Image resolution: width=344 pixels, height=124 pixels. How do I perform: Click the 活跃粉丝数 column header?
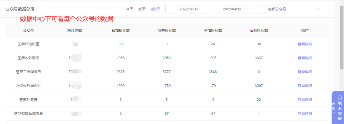(259, 30)
